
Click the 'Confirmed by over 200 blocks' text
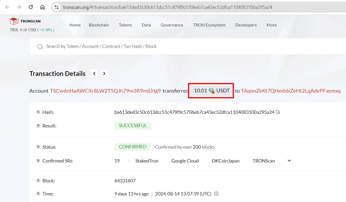coord(185,147)
